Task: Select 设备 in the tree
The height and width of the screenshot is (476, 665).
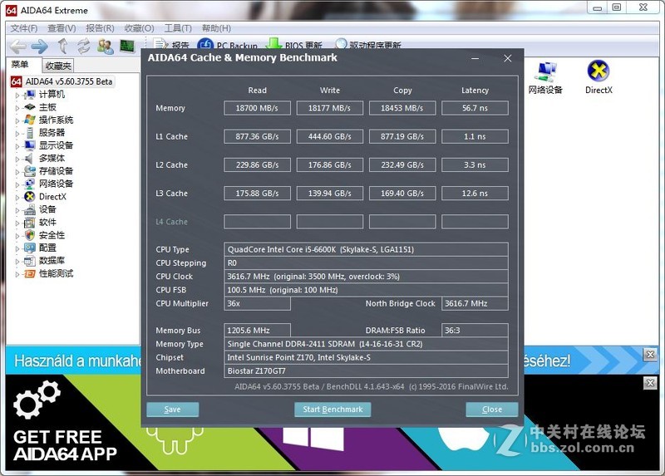Action: click(47, 209)
